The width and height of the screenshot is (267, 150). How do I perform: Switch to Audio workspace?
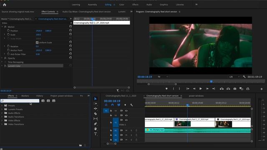[149, 5]
